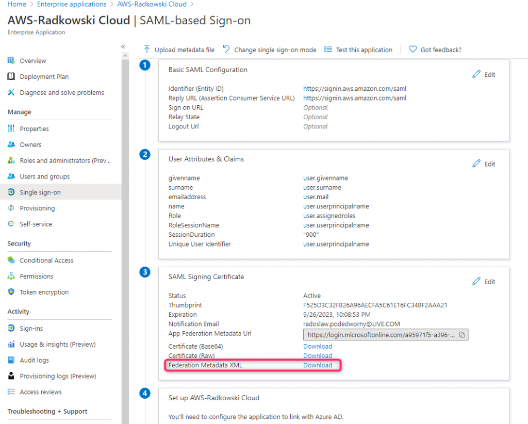
Task: Open Diagnose and solve problems
Action: tap(62, 93)
